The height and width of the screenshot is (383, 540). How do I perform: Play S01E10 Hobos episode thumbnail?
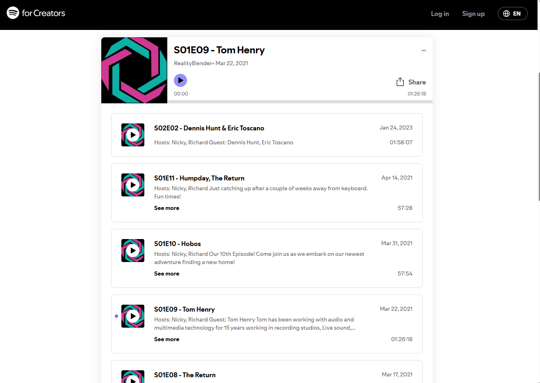click(133, 251)
